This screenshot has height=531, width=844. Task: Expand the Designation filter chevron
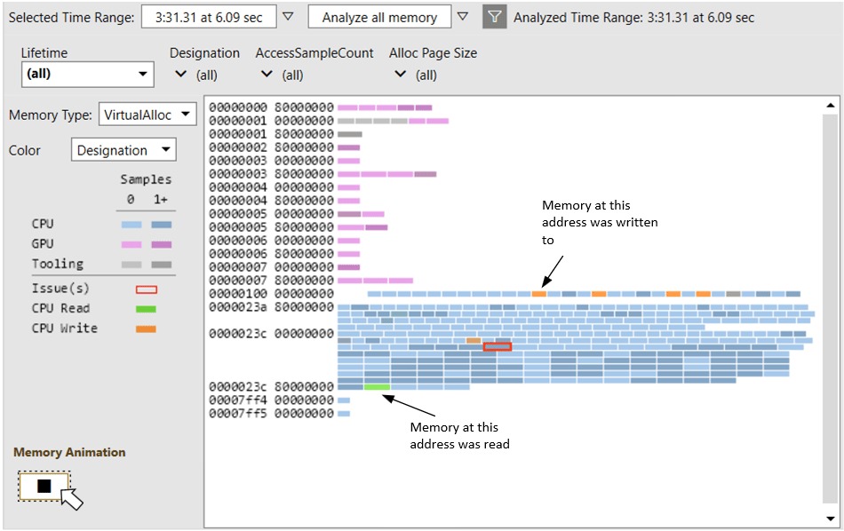point(181,75)
